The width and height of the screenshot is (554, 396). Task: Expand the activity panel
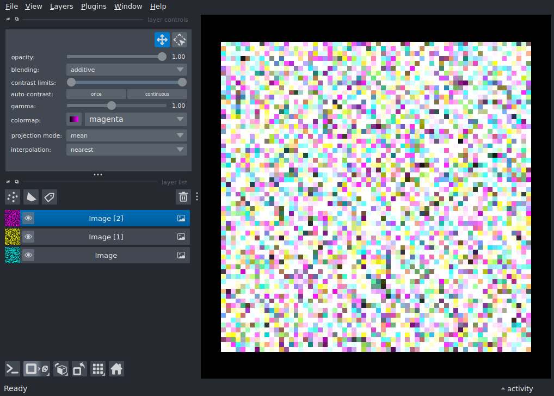coord(516,388)
